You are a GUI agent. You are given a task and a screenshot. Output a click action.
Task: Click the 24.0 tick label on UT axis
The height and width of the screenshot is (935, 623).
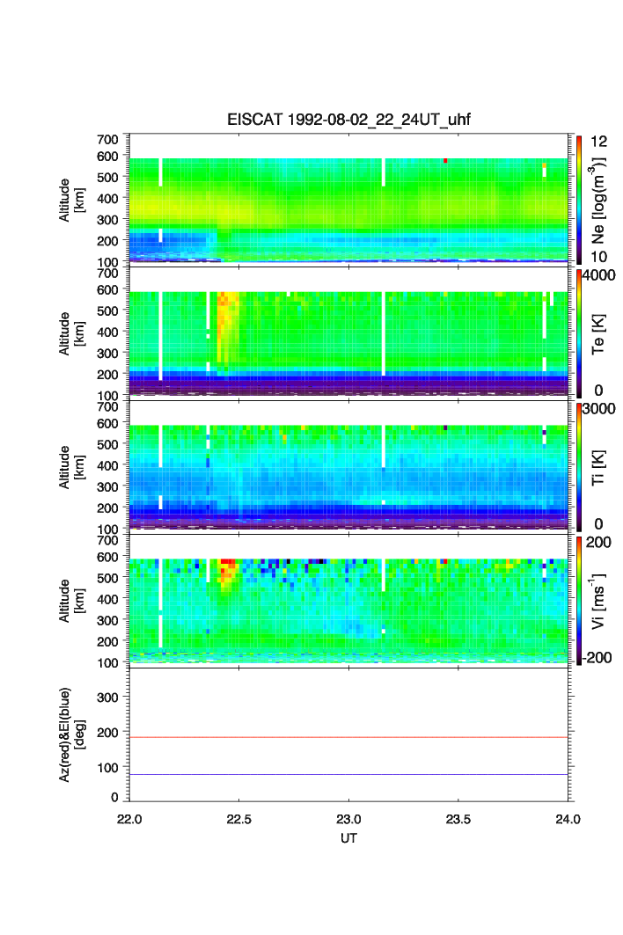pos(568,819)
